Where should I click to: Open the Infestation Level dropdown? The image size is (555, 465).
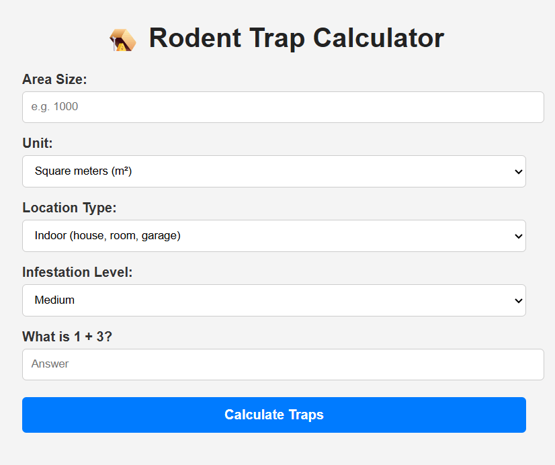(273, 301)
